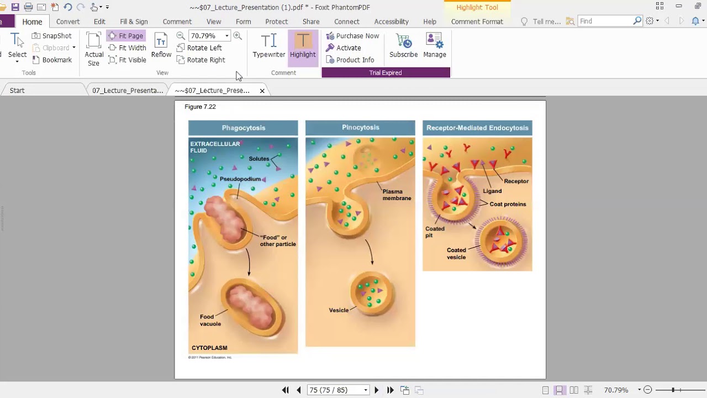Save the document with the floppy icon
This screenshot has height=398, width=707.
click(15, 7)
